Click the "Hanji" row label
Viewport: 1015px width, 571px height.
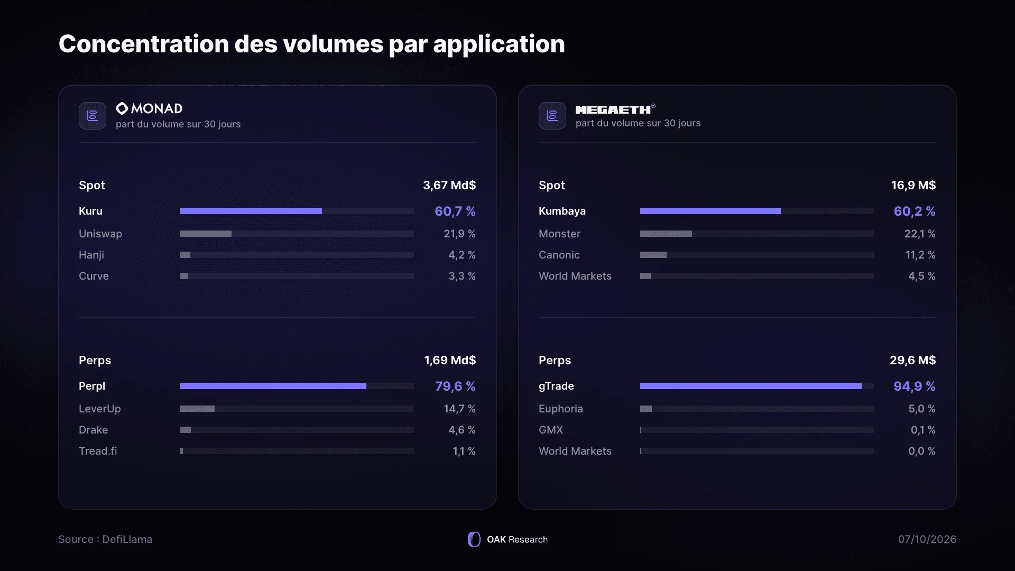coord(91,255)
